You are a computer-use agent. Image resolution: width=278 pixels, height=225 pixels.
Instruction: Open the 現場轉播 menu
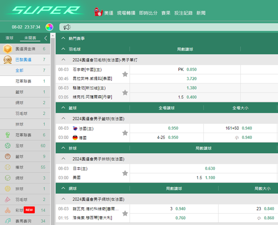point(126,13)
